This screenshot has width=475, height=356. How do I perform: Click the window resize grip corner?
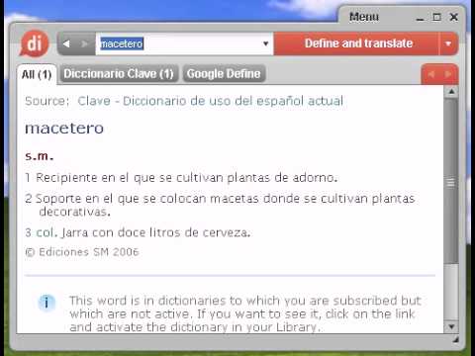pos(455,339)
